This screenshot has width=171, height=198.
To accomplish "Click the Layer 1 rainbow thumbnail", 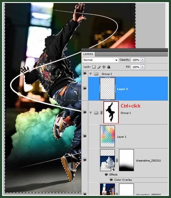I will (x=108, y=136).
